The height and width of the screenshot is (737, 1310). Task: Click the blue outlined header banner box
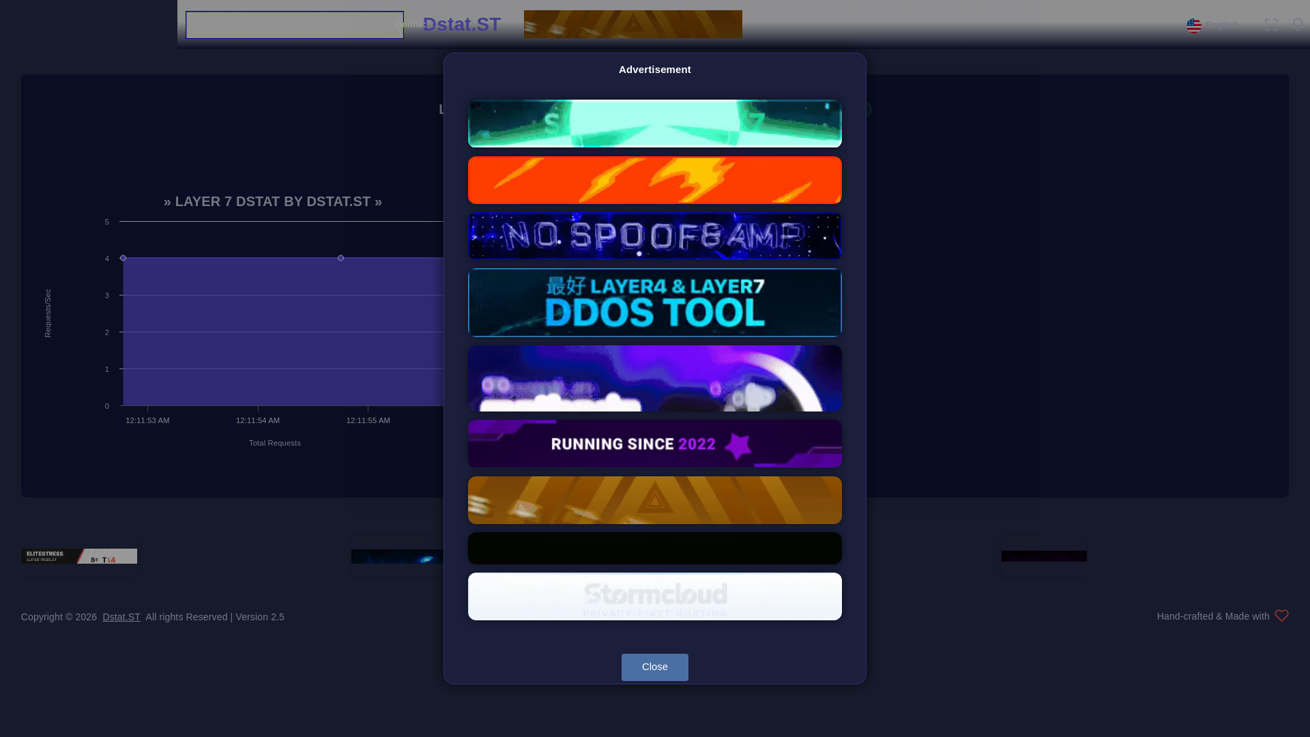[295, 25]
